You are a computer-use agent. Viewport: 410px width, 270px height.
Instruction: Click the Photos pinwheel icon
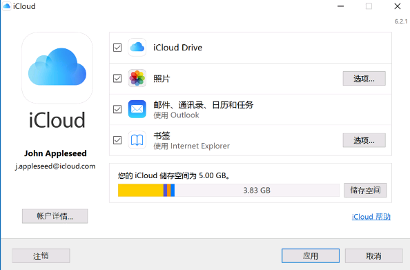(x=137, y=78)
